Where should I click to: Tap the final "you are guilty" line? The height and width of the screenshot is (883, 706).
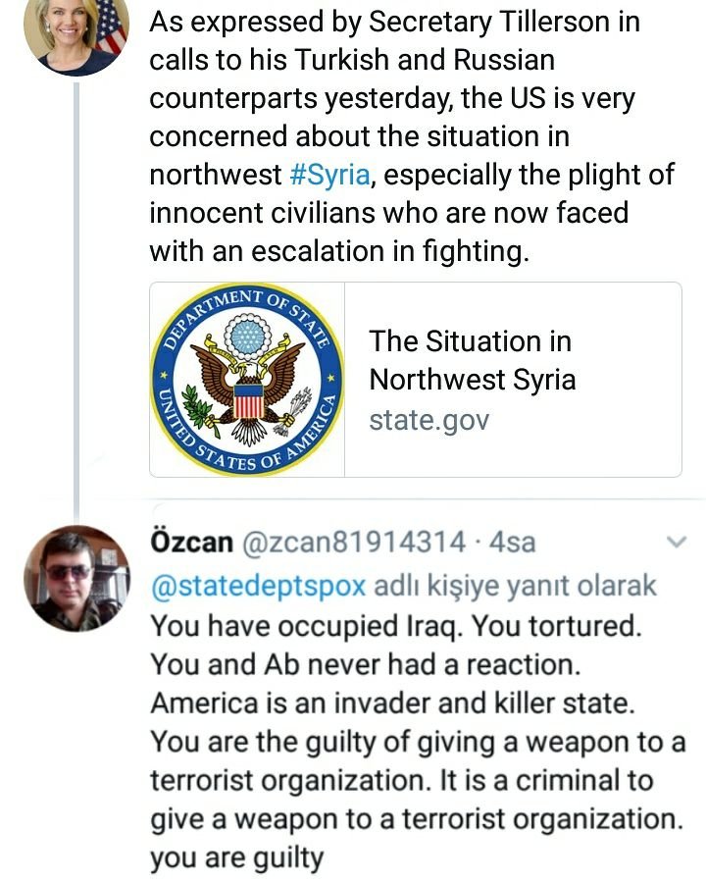pos(236,858)
